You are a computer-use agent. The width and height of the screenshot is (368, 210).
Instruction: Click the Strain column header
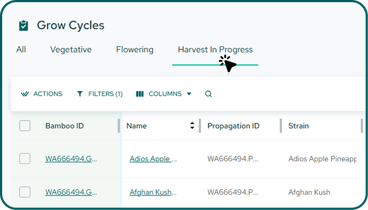click(299, 126)
